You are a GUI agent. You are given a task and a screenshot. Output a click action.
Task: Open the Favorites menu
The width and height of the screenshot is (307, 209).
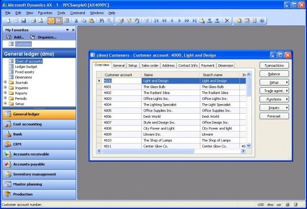click(45, 13)
